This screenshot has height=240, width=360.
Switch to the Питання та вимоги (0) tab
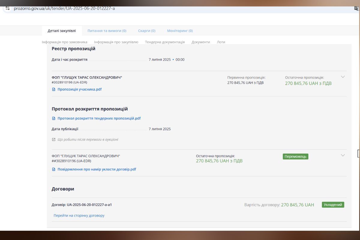pos(107,31)
